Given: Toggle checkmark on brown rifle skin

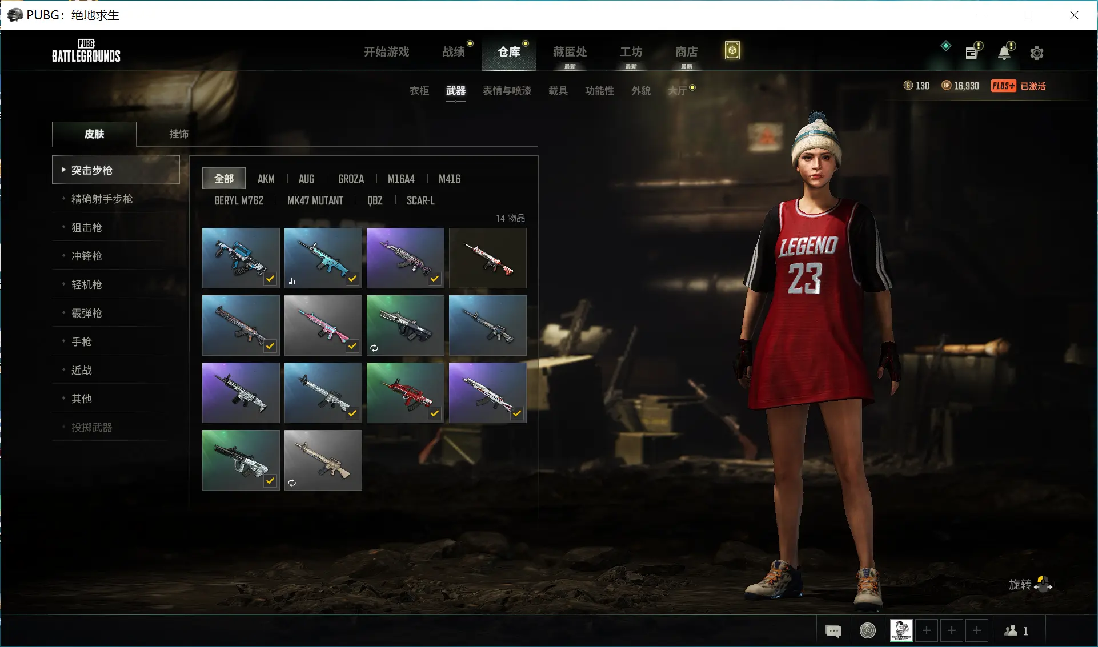Looking at the screenshot, I should pyautogui.click(x=270, y=346).
